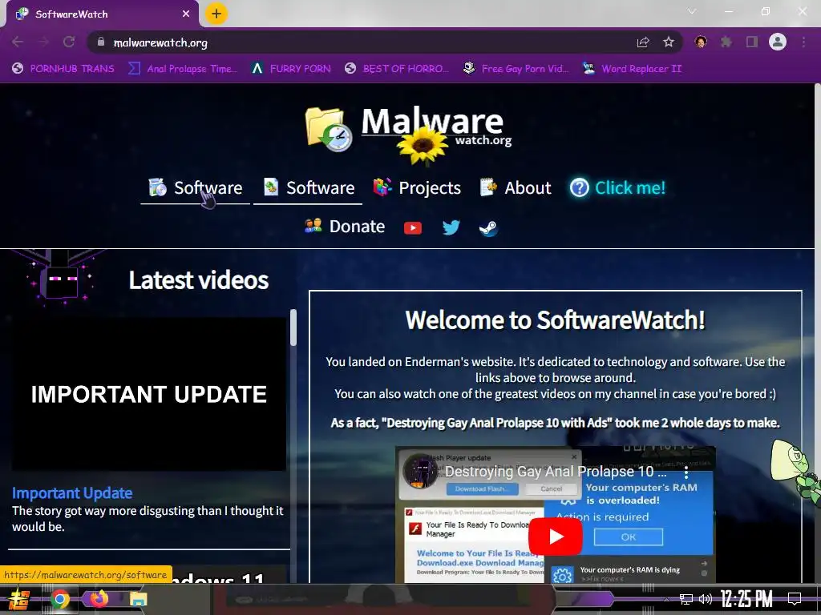Screen dimensions: 821x615
Task: Open the Projects nav item
Action: [x=417, y=187]
